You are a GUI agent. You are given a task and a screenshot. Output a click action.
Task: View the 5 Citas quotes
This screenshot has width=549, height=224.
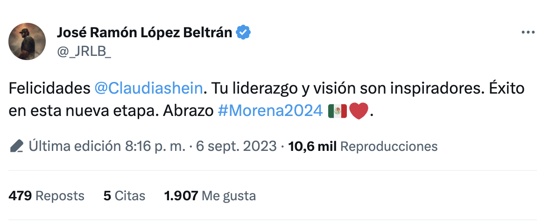124,196
